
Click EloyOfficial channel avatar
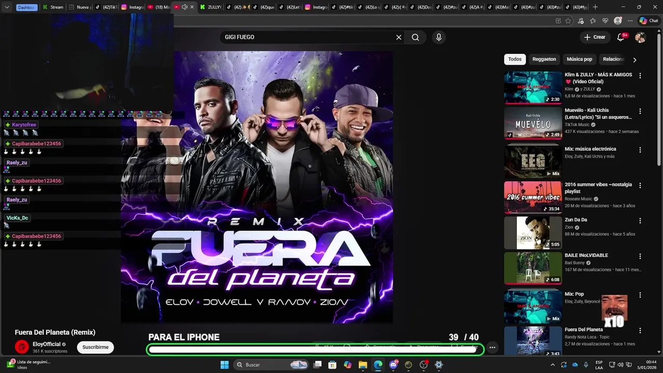coord(22,347)
